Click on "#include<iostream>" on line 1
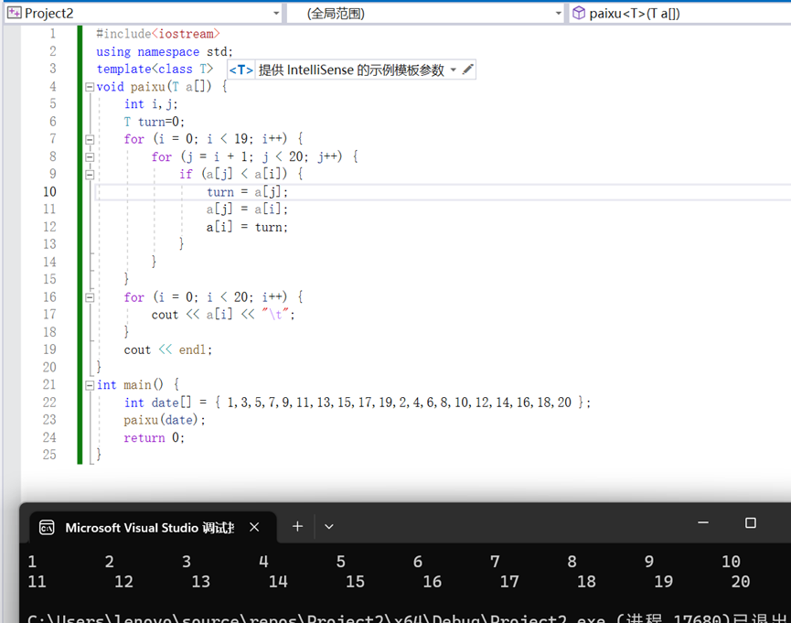The image size is (791, 623). [158, 34]
